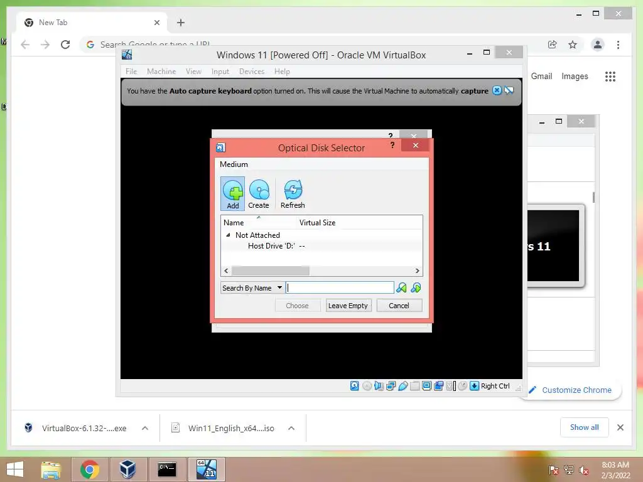This screenshot has width=643, height=482.
Task: Open the Machine menu
Action: pos(161,72)
